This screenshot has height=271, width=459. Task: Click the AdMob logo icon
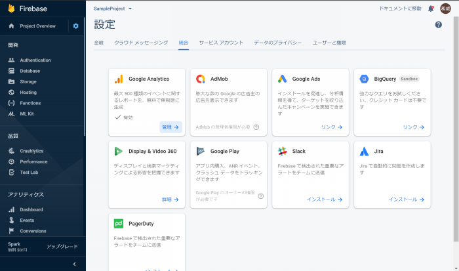[201, 79]
